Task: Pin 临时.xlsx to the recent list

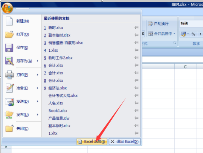Action: tap(136, 27)
